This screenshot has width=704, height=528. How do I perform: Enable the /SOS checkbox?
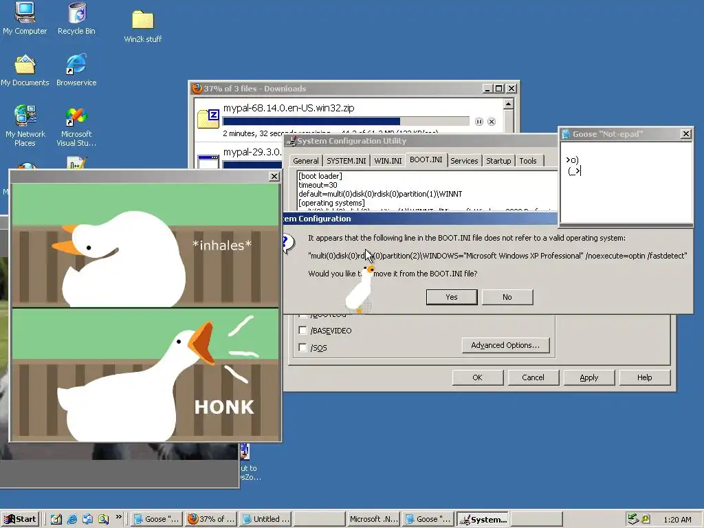(x=302, y=347)
